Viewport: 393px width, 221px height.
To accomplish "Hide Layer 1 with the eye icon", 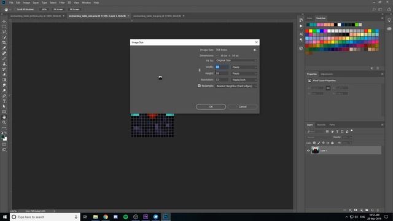I will click(x=308, y=150).
